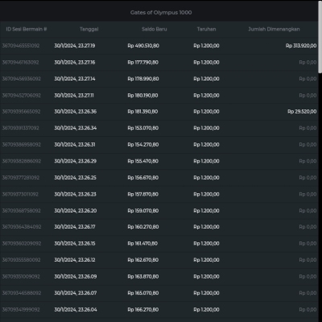The width and height of the screenshot is (322, 322).
Task: Click the date '30/1/2024, 23.26.17'
Action: click(x=75, y=227)
